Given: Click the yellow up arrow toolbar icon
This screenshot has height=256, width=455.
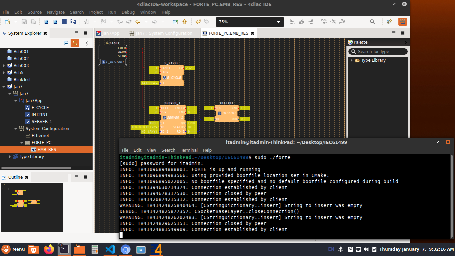Looking at the screenshot, I should click(184, 22).
